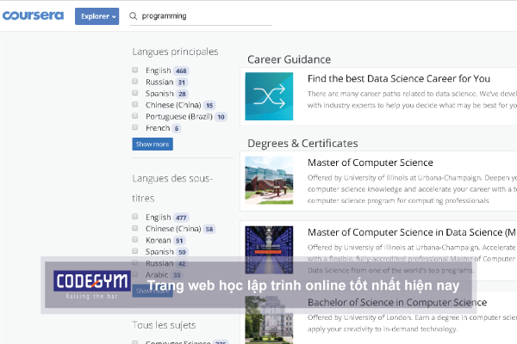Open Find the best Data Science Career link
This screenshot has width=517, height=344.
[x=399, y=78]
